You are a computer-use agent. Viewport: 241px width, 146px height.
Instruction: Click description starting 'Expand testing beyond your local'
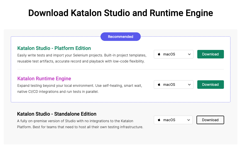tap(80, 89)
